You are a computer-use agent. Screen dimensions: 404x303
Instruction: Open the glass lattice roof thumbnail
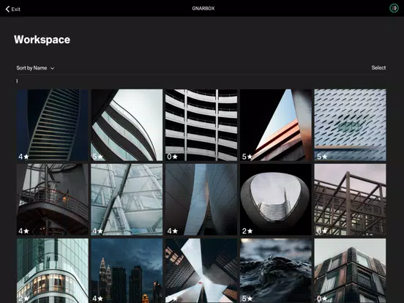(x=127, y=199)
